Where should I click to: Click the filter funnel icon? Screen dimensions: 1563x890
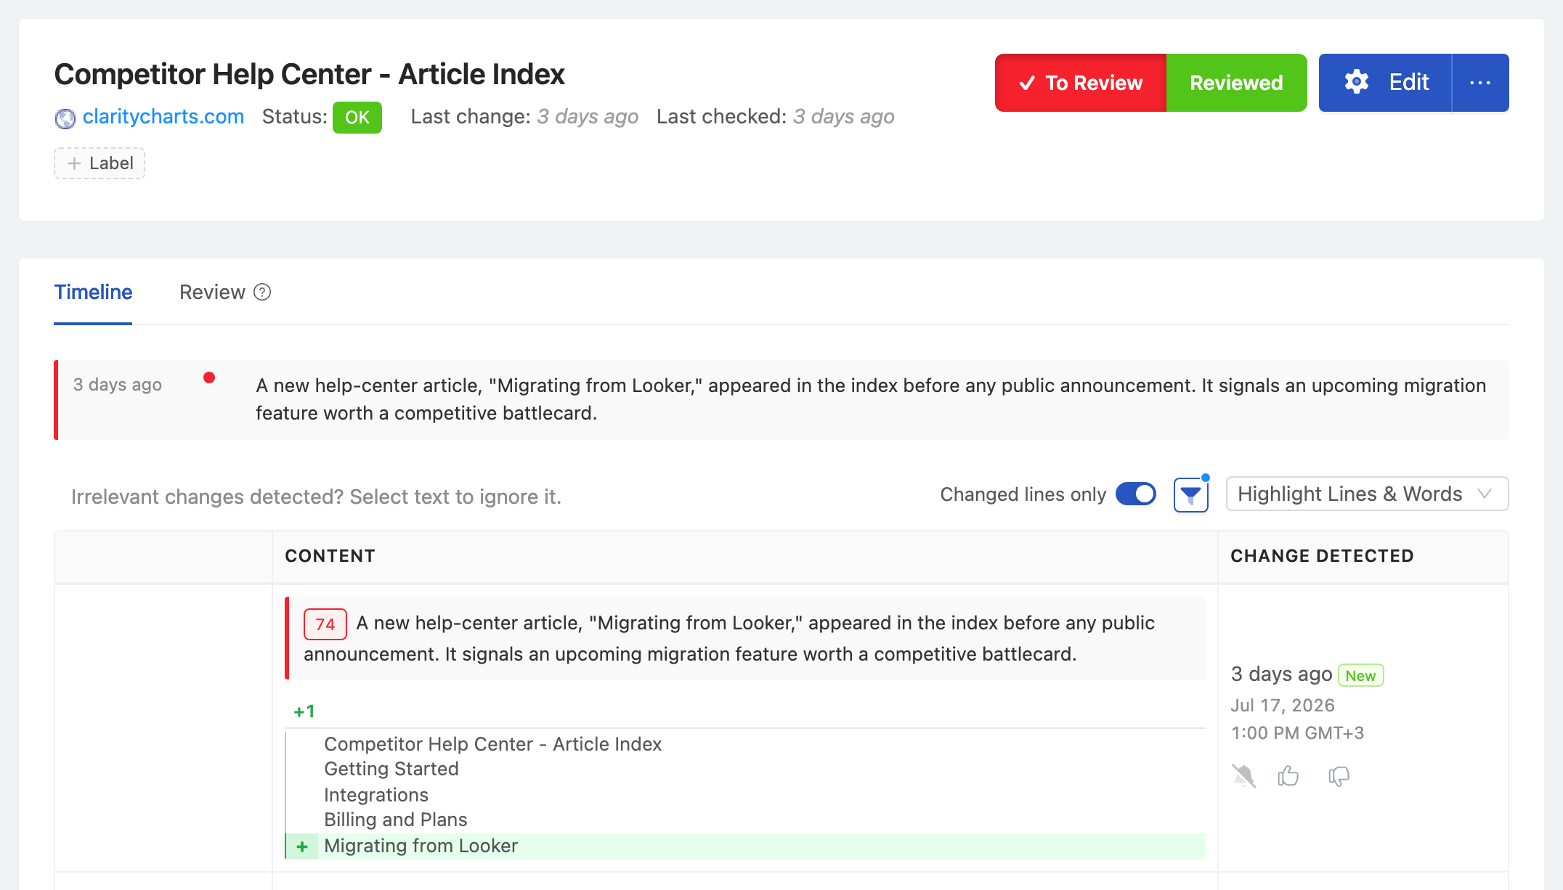[x=1191, y=495]
